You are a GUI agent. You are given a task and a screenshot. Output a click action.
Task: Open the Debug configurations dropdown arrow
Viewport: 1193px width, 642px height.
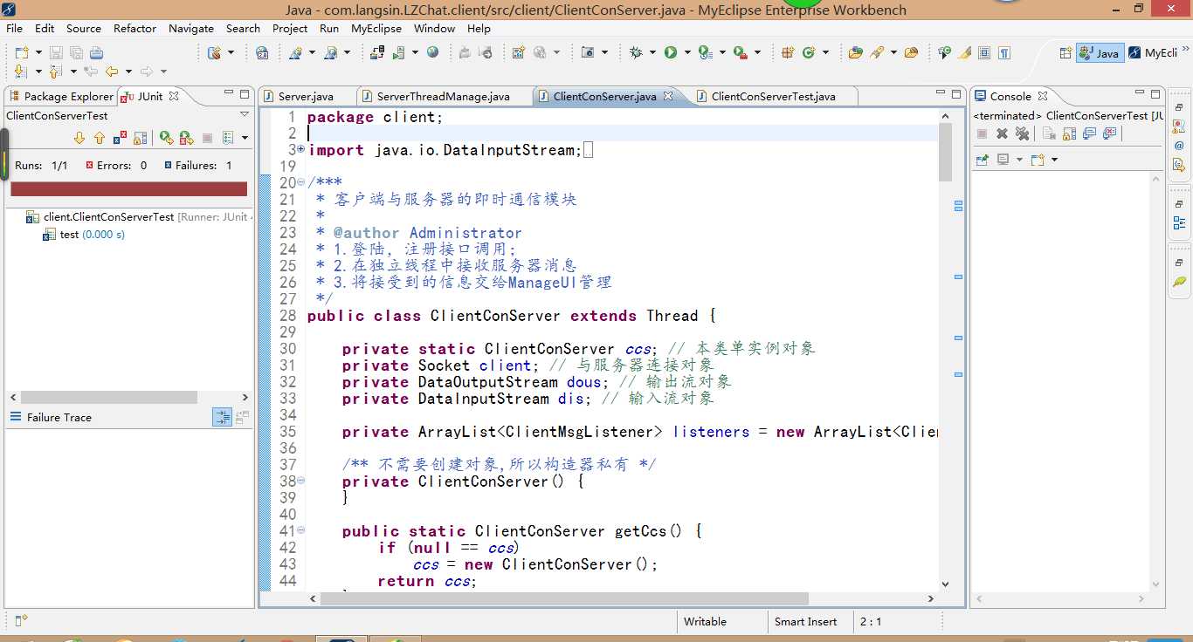point(652,52)
